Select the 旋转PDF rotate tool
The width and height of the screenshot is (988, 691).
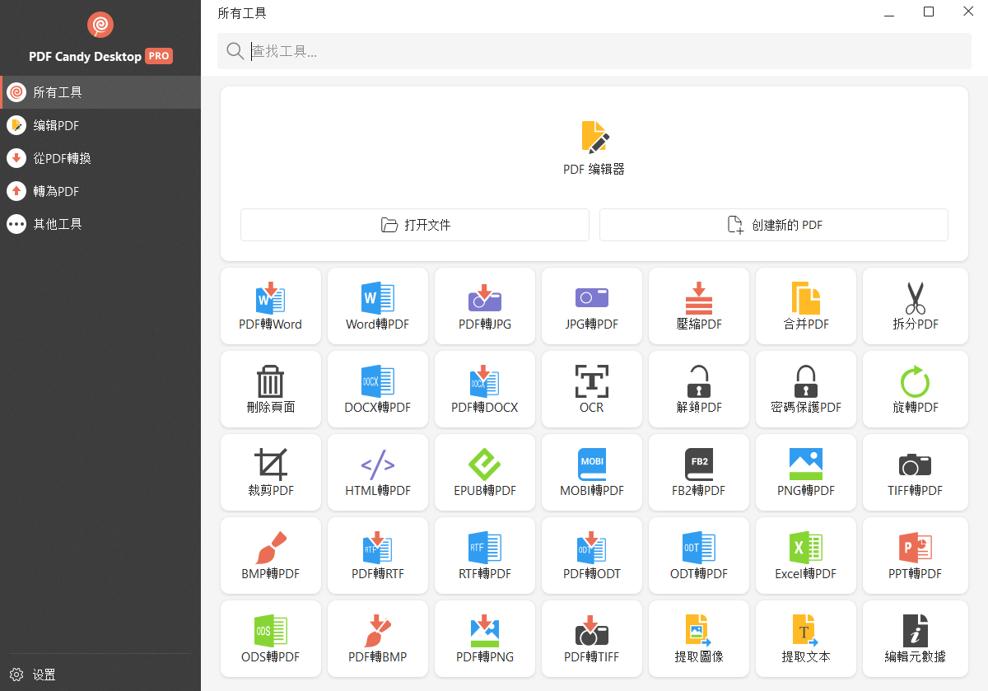point(915,389)
